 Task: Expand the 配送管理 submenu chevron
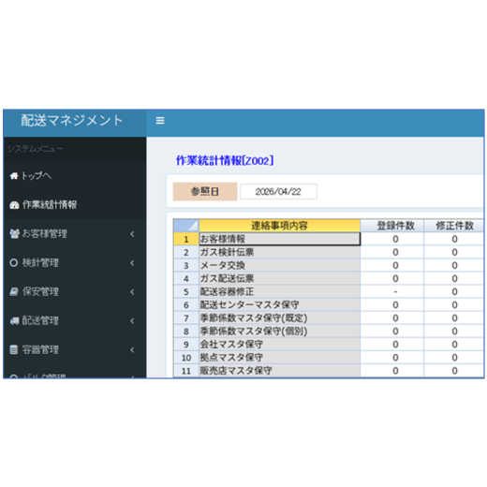click(132, 321)
